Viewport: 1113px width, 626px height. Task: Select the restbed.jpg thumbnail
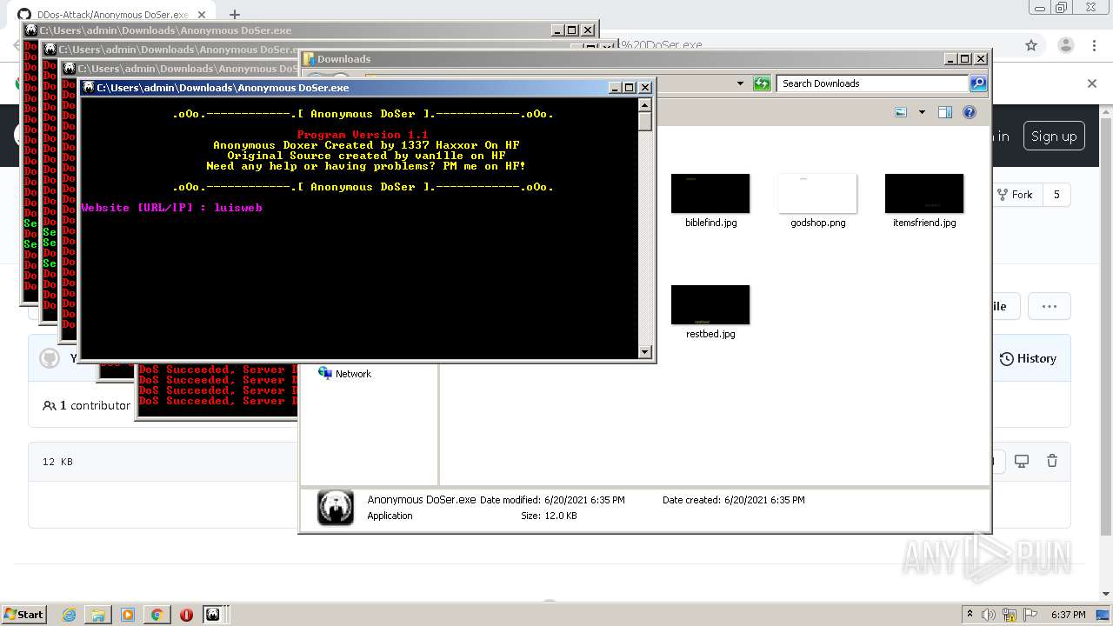pos(710,304)
